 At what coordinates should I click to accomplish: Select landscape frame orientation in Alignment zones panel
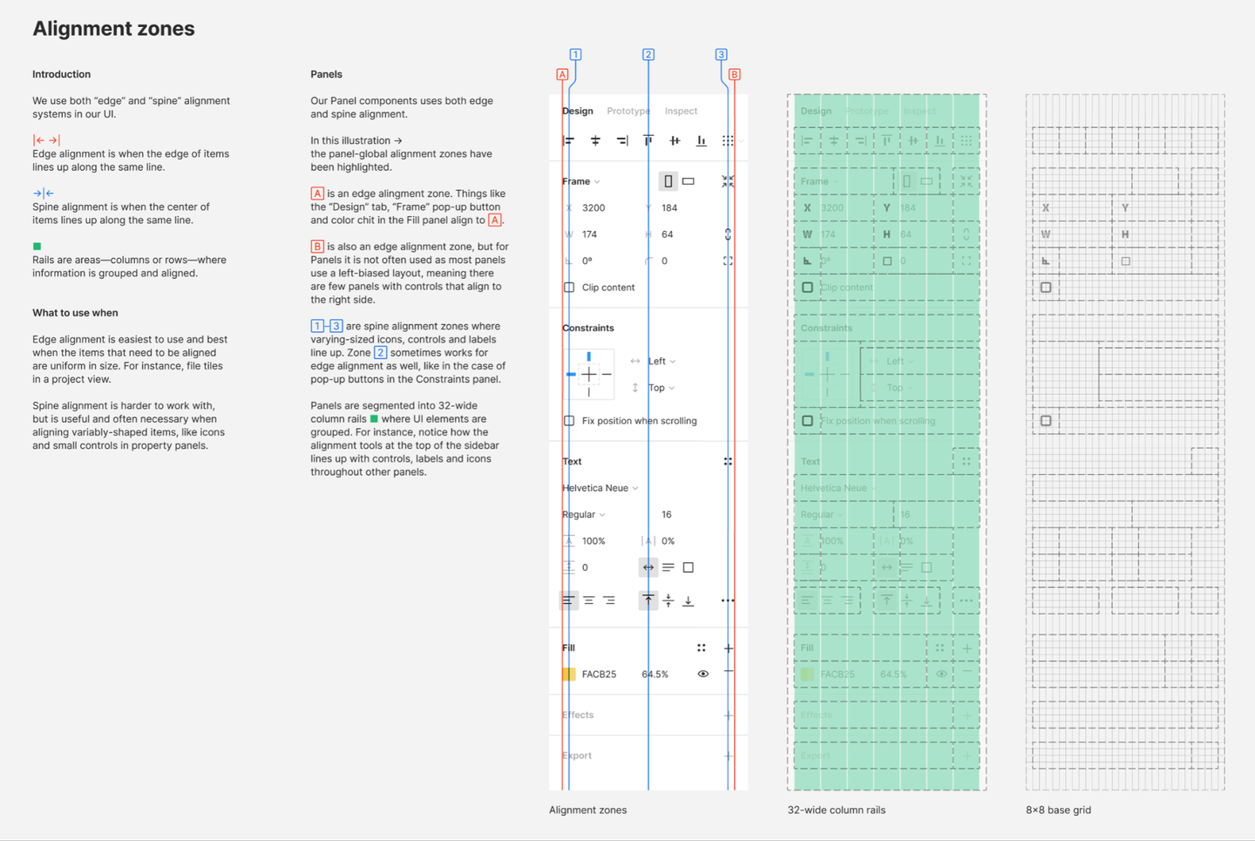(689, 181)
